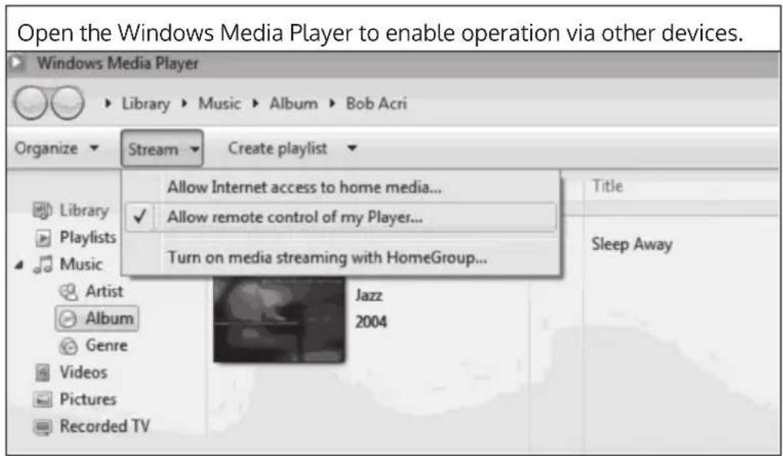Viewport: 783px width, 456px height.
Task: Choose Turn on media streaming with HomeGroup
Action: (x=327, y=258)
